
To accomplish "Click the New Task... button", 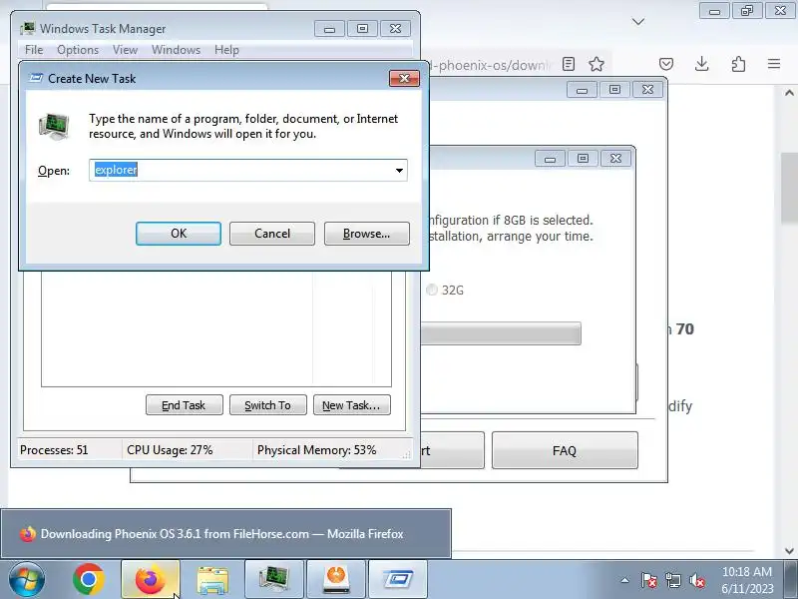I will (x=352, y=405).
